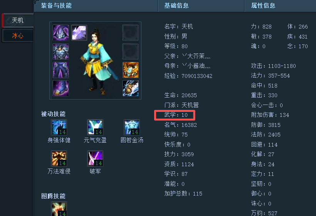Click the 装备与技能 section header
This screenshot has height=216, width=316.
point(56,5)
